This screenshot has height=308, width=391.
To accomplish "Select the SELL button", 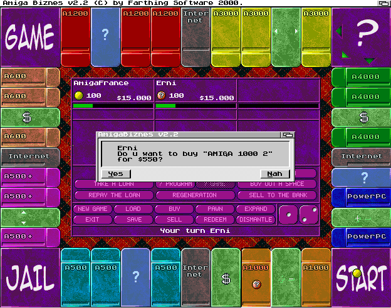I will pos(174,220).
